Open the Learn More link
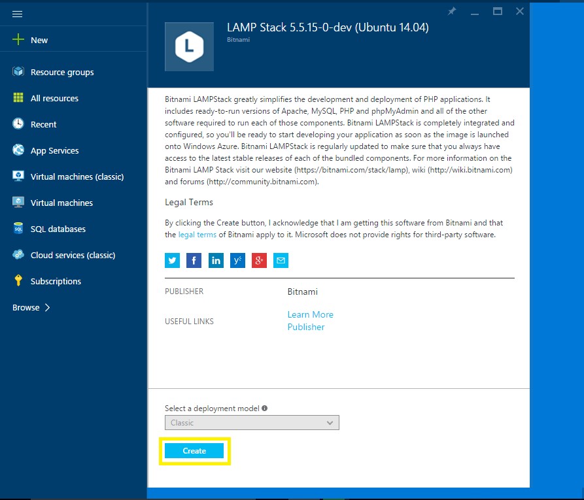Image resolution: width=584 pixels, height=500 pixels. tap(310, 314)
